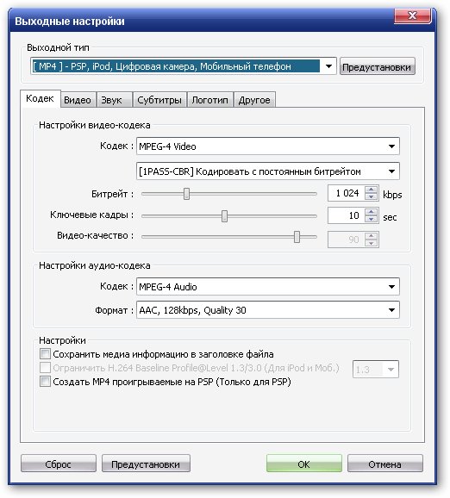This screenshot has width=450, height=498.
Task: Click the Битрейт slider handle
Action: coord(186,194)
